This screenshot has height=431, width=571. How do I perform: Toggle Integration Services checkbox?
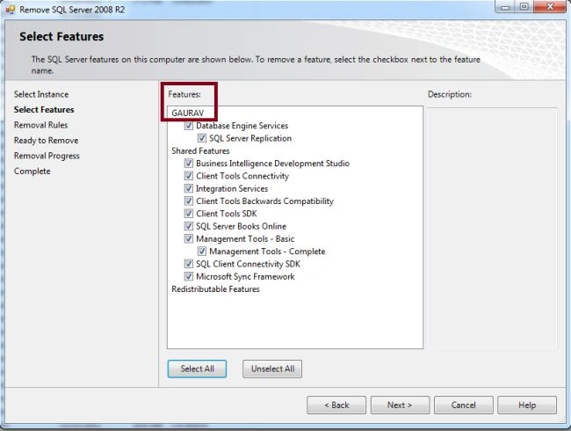pyautogui.click(x=189, y=188)
